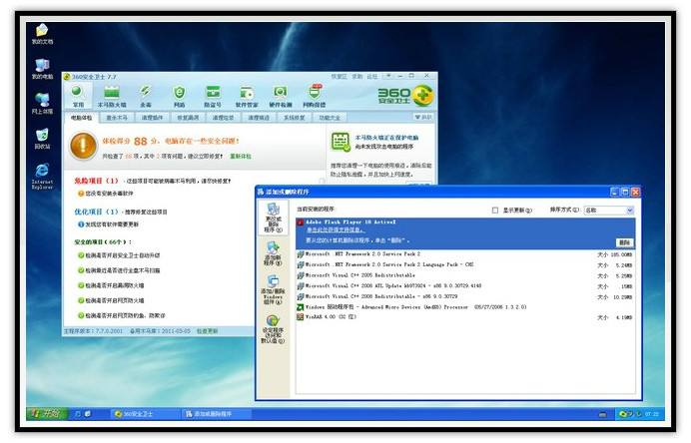This screenshot has height=443, width=691.
Task: Open 木马防火墙 in 360 toolbar
Action: click(x=112, y=96)
